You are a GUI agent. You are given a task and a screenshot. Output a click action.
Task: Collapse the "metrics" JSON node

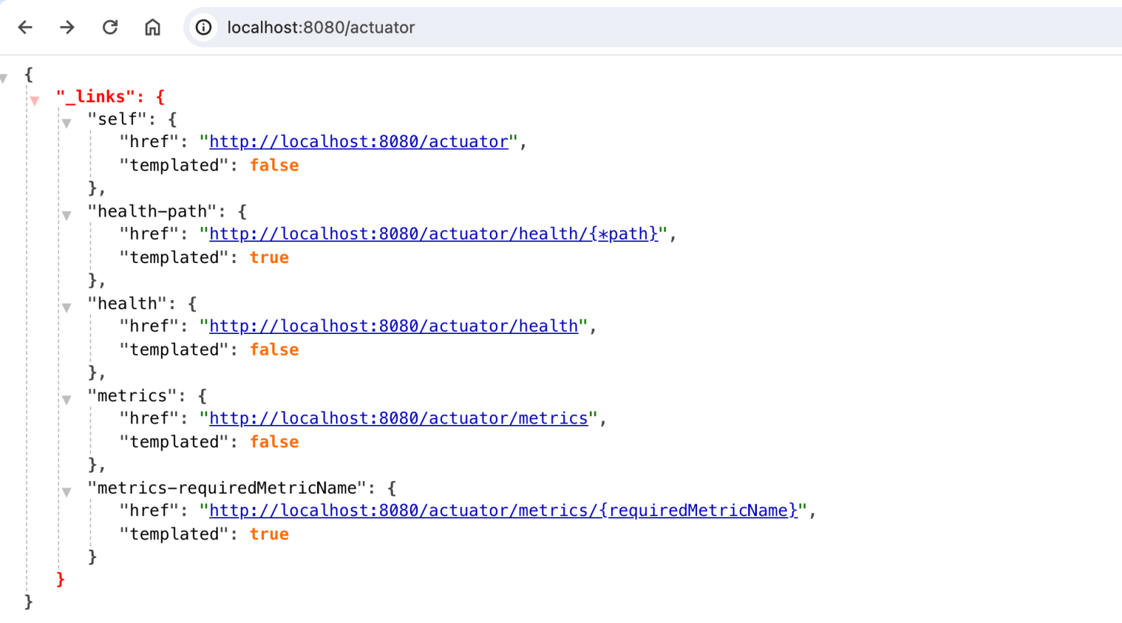click(67, 400)
